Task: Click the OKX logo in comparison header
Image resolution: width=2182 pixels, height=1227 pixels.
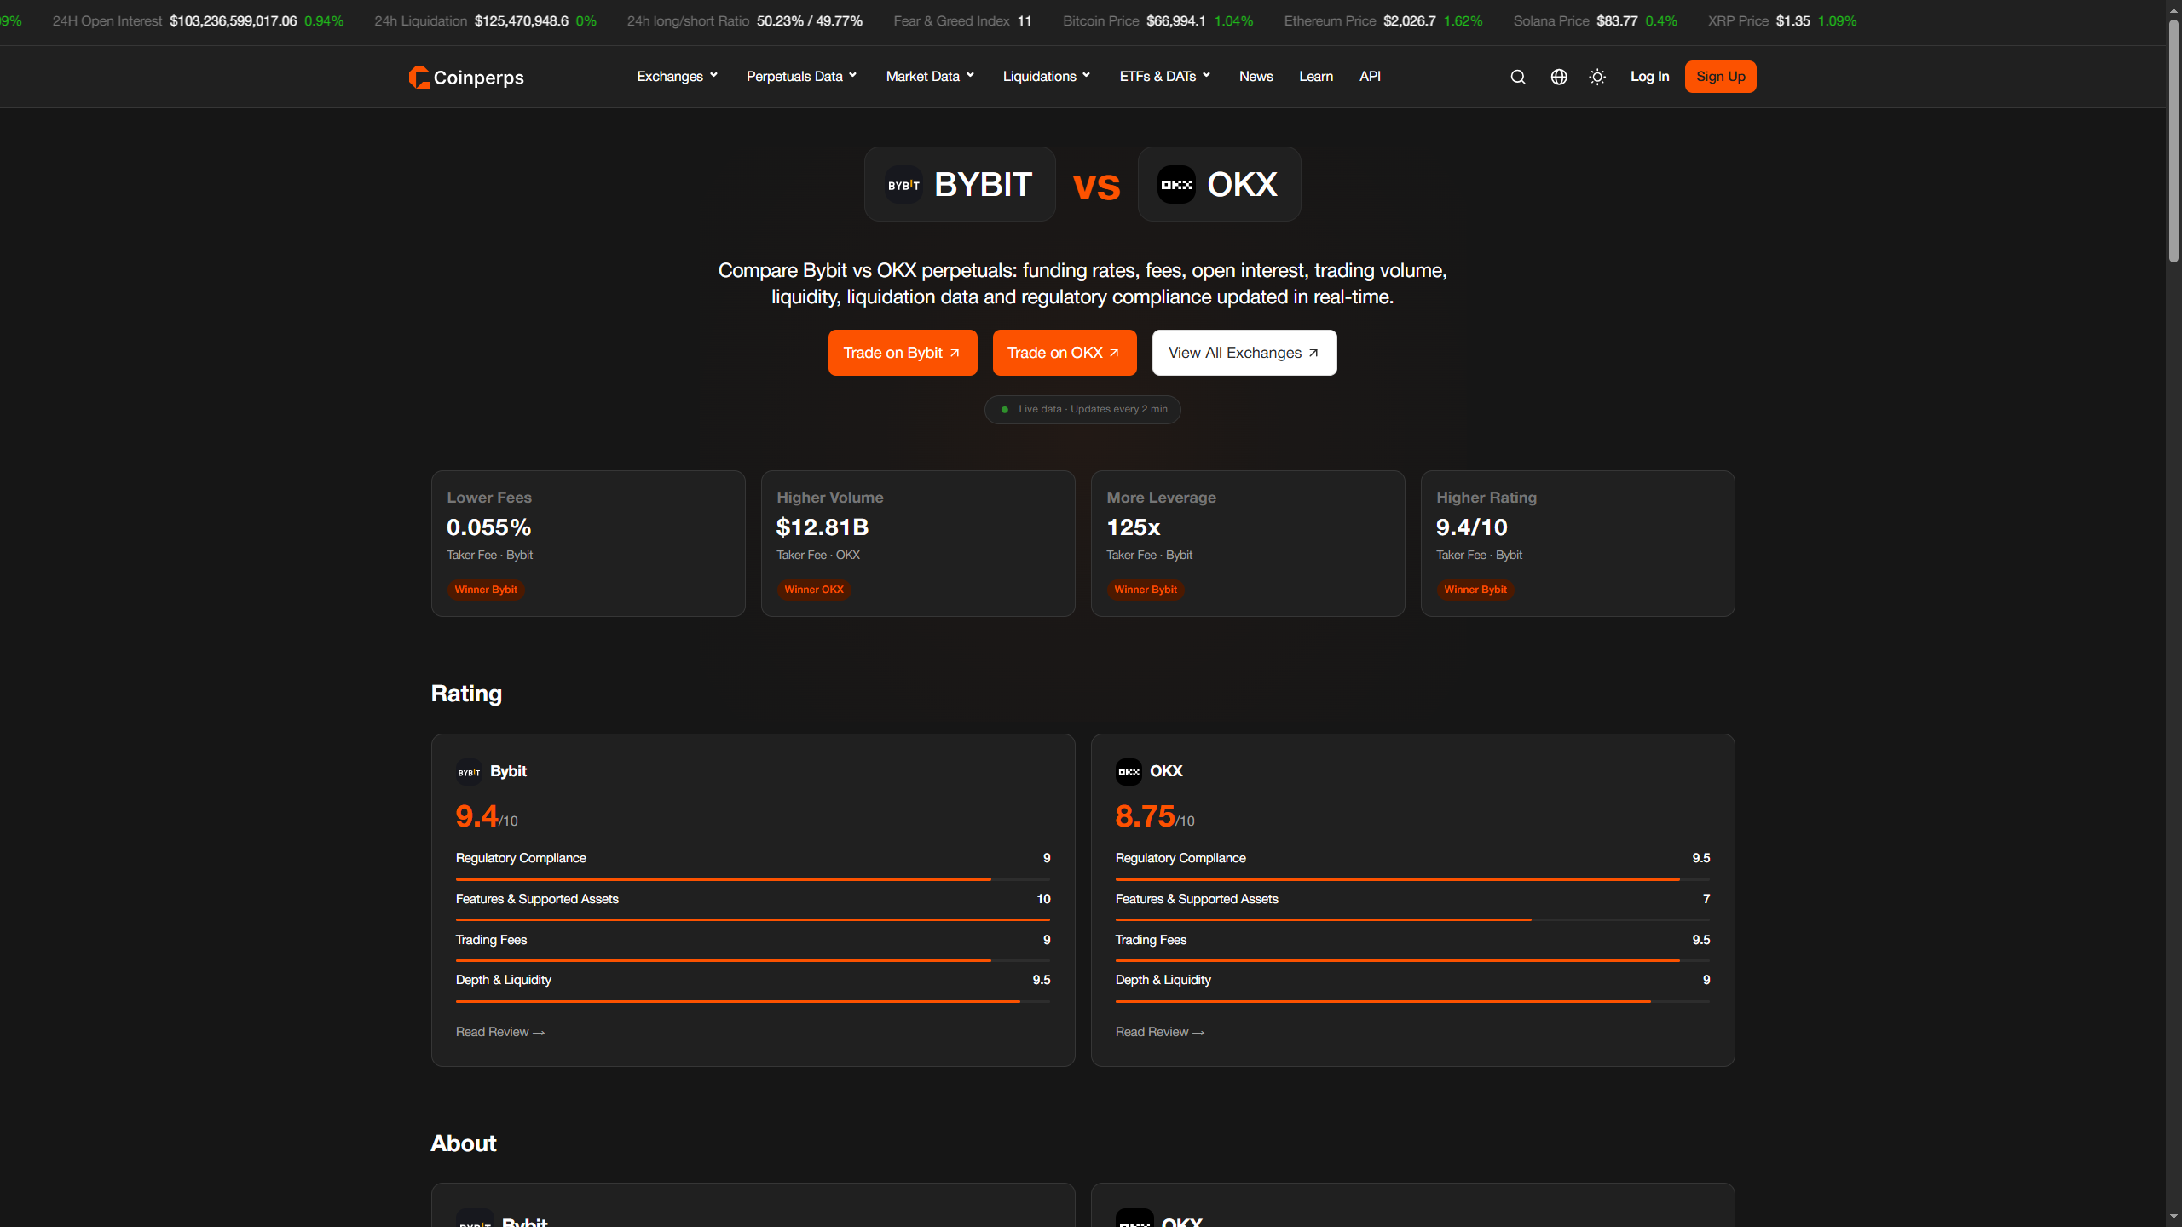Action: [1176, 184]
